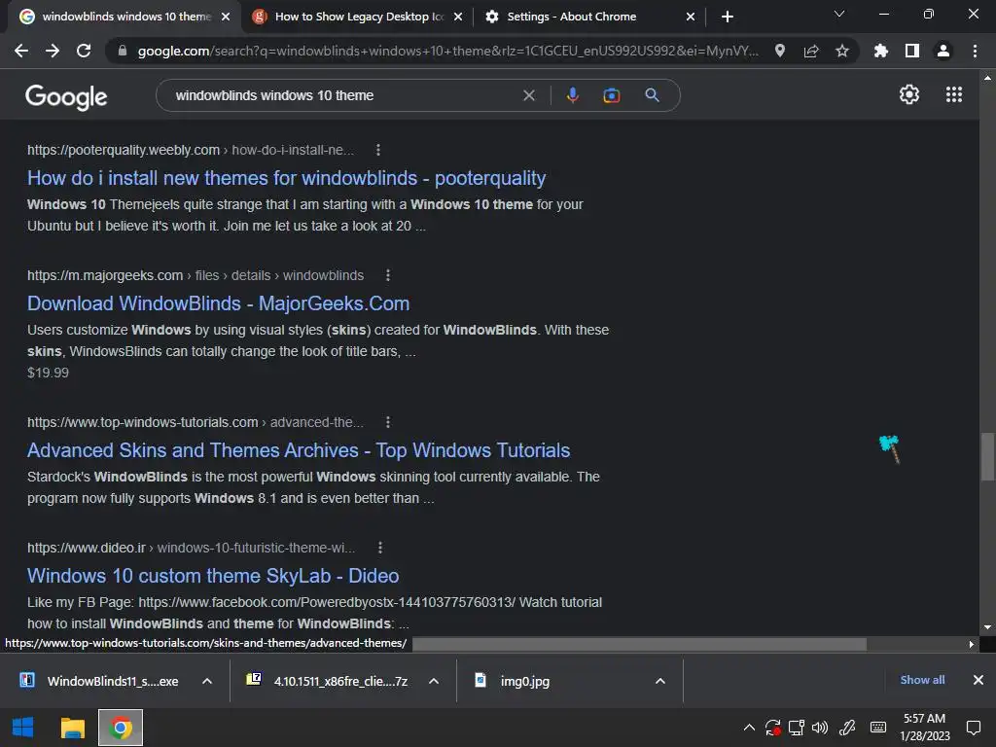
Task: Toggle the Chrome side panel
Action: click(x=912, y=51)
